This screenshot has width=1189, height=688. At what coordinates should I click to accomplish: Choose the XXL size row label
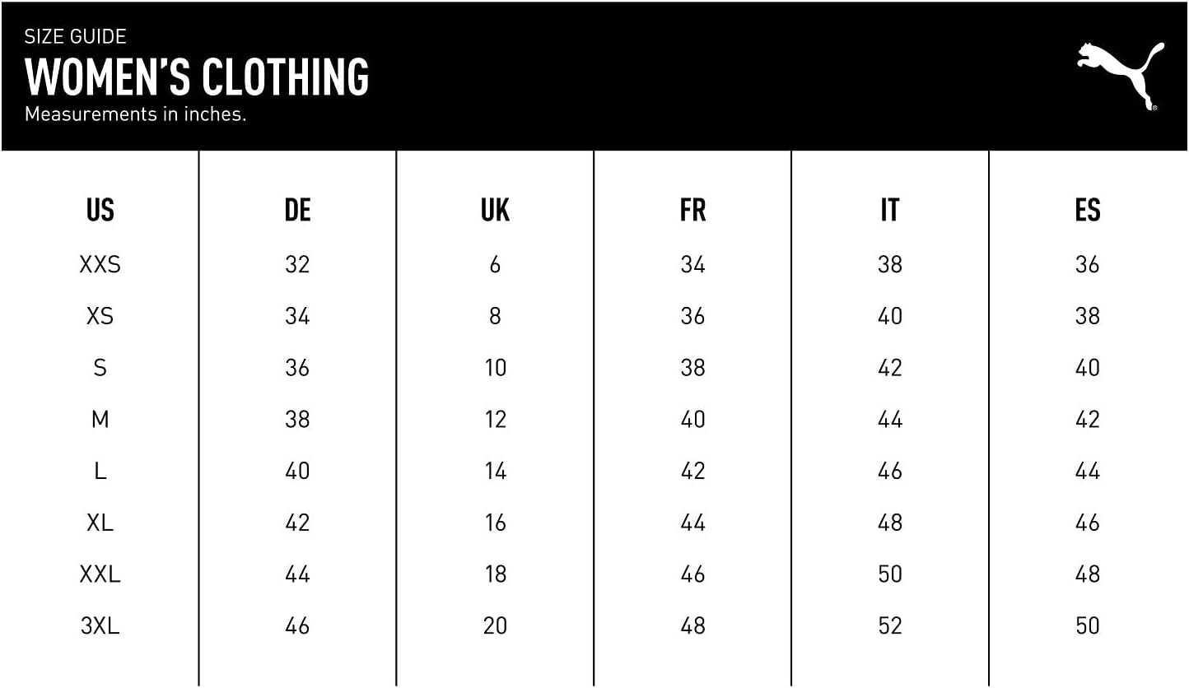click(100, 574)
